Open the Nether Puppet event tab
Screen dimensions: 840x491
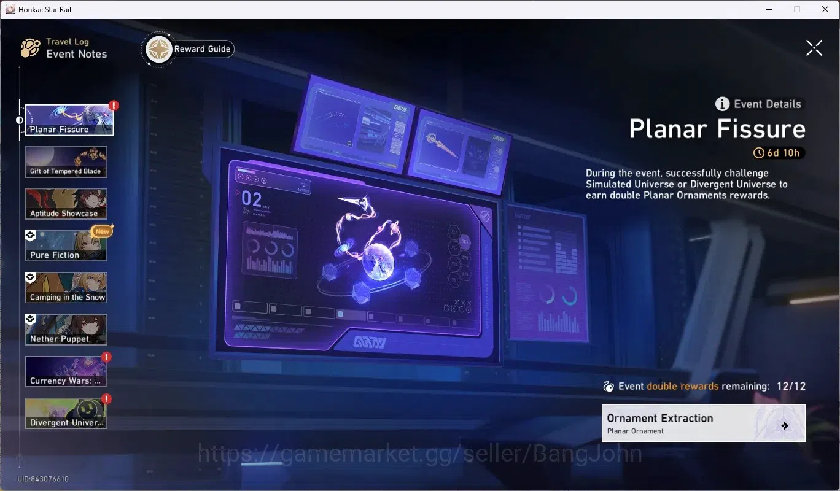pyautogui.click(x=66, y=330)
